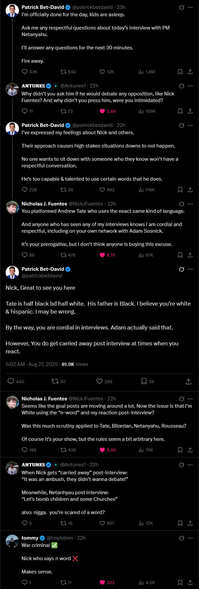Toggle bookmark on main post with 24 bookmarks

pyautogui.click(x=144, y=382)
